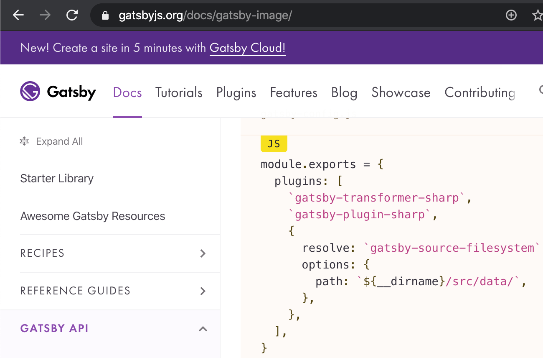Click the padlock site security icon
This screenshot has width=543, height=358.
(105, 16)
